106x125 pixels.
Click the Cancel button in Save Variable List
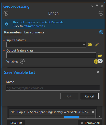pyautogui.click(x=90, y=96)
